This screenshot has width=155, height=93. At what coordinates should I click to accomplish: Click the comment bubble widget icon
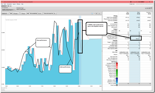(x=151, y=8)
